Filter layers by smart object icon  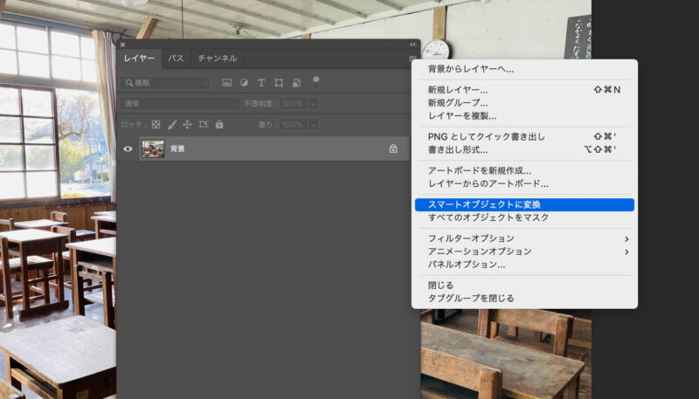[296, 83]
